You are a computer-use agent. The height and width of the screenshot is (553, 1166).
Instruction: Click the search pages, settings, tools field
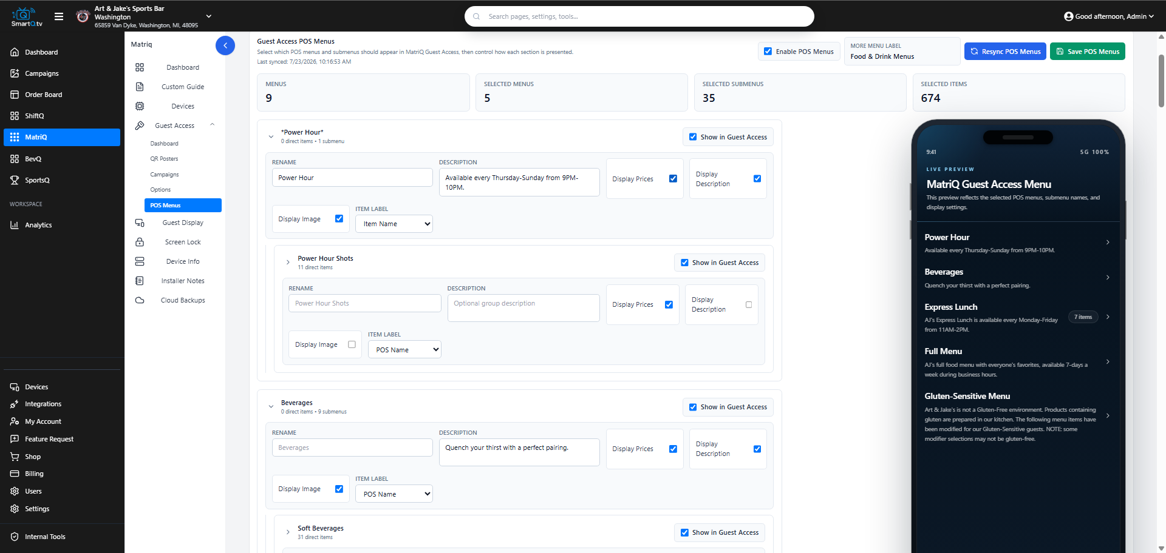click(x=639, y=16)
